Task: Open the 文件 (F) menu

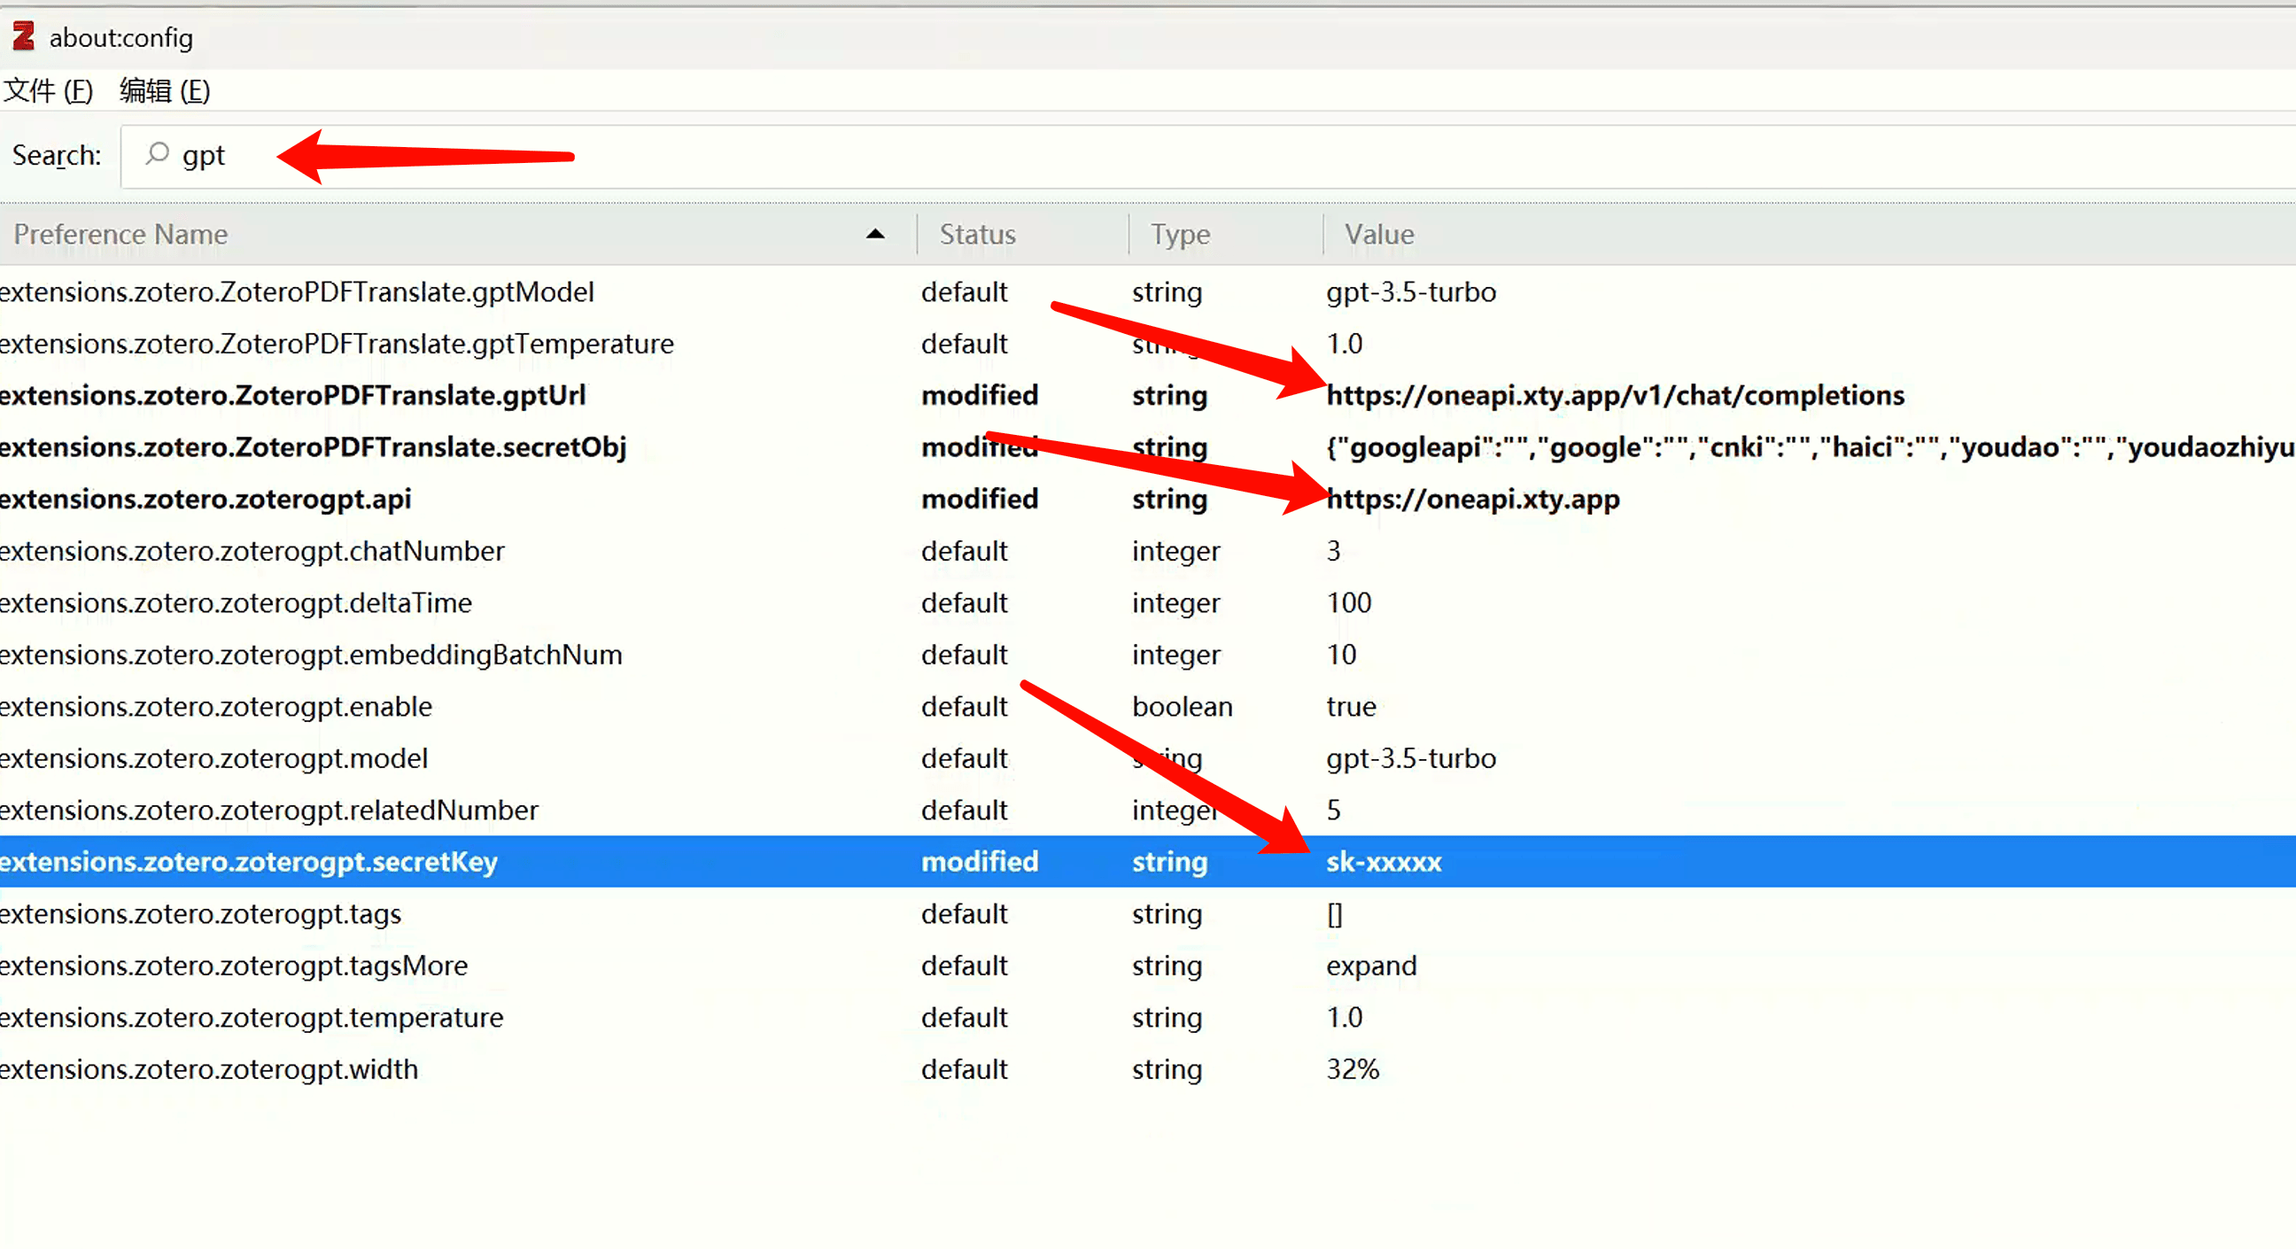Action: 50,90
